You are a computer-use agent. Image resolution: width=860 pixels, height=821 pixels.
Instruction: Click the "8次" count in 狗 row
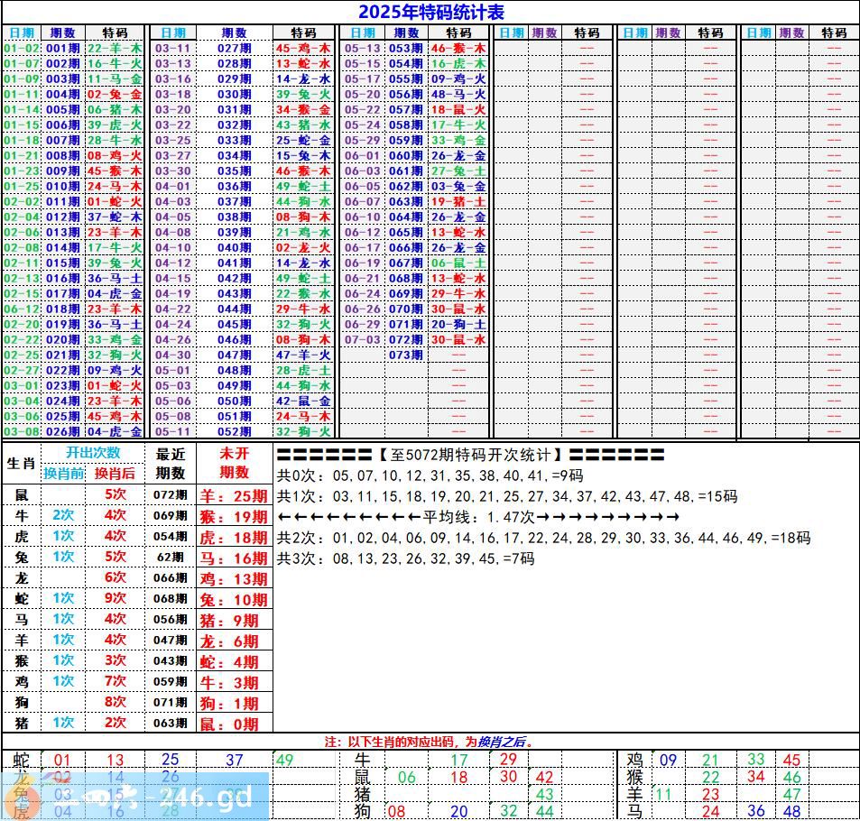116,701
